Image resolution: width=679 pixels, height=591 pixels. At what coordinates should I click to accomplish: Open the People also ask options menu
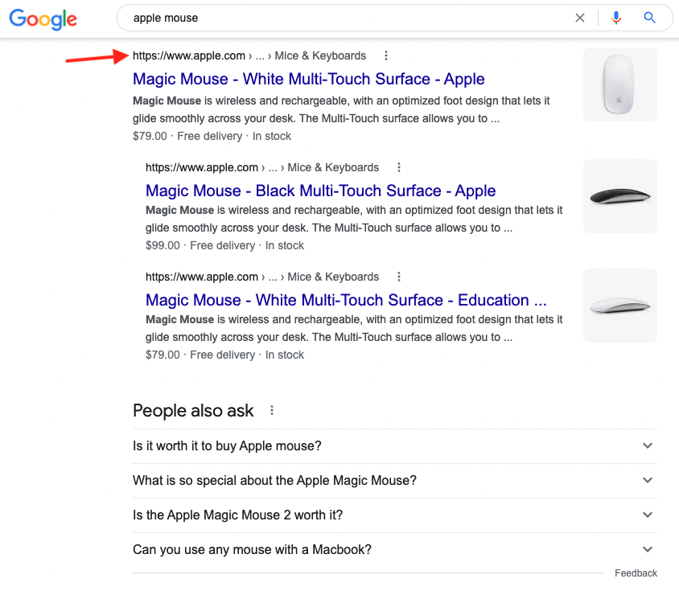pos(272,411)
